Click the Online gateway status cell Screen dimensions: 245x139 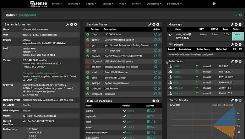coord(238,36)
